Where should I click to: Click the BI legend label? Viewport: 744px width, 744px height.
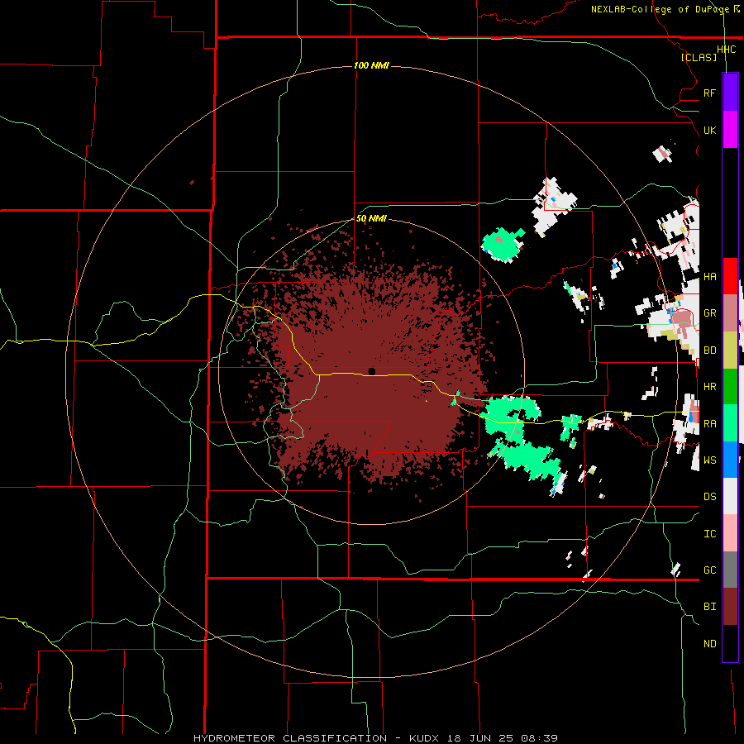tap(709, 607)
